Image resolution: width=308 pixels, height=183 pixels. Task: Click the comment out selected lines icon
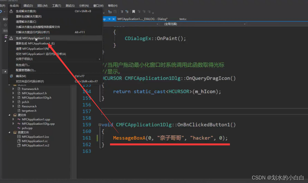(x=122, y=12)
